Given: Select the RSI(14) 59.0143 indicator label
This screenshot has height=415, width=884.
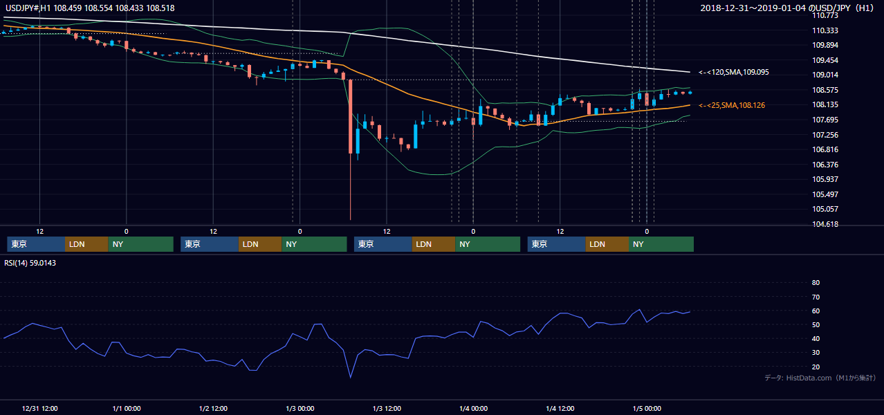Looking at the screenshot, I should coord(30,263).
